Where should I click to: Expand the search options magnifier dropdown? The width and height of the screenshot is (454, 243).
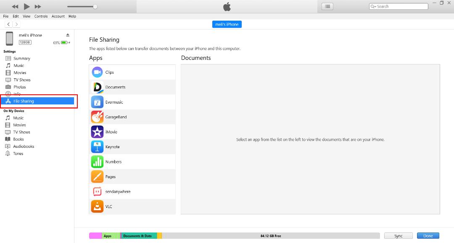coord(373,6)
